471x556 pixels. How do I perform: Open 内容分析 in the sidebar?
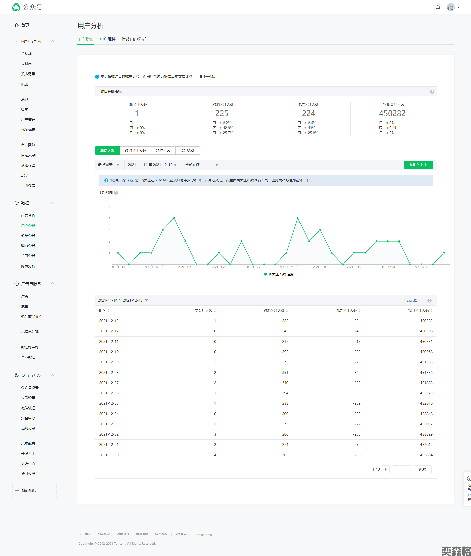click(x=28, y=216)
